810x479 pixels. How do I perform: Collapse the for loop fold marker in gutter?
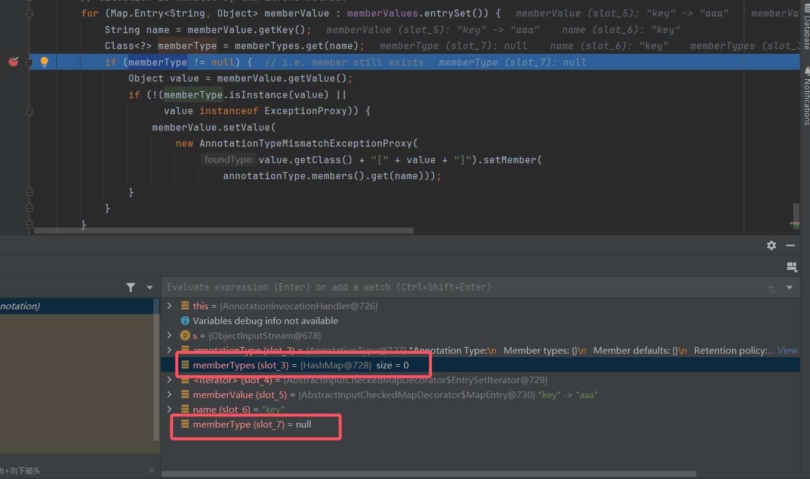coord(30,14)
